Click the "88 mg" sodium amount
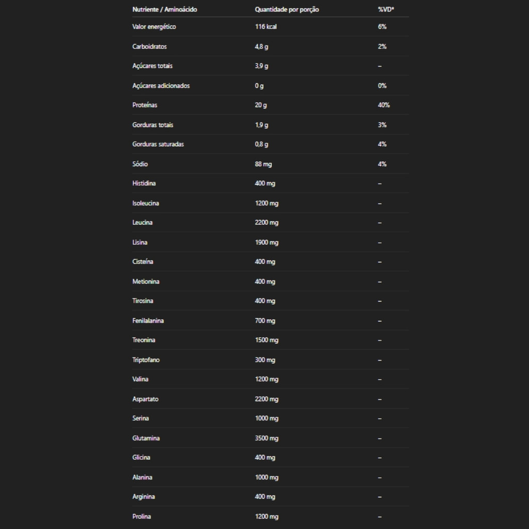 click(263, 164)
